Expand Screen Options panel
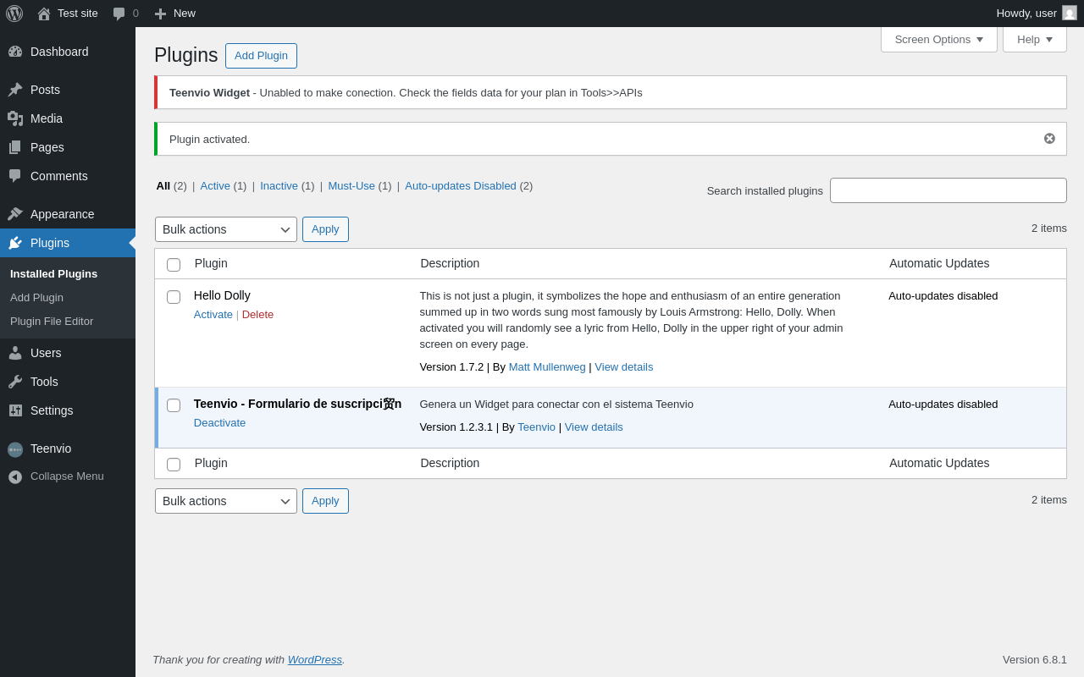 click(939, 39)
